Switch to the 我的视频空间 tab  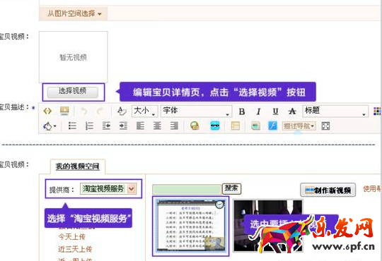pos(78,166)
